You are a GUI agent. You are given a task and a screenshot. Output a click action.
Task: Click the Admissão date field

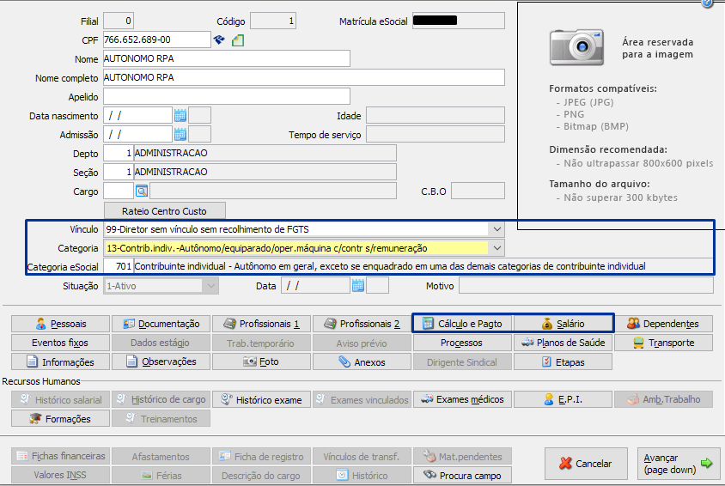click(x=137, y=135)
